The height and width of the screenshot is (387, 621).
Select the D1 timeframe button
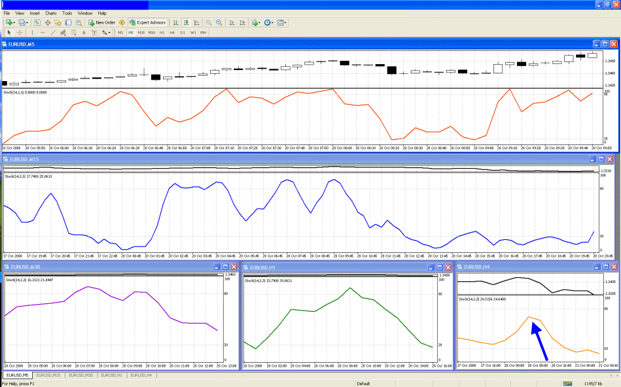(x=183, y=33)
